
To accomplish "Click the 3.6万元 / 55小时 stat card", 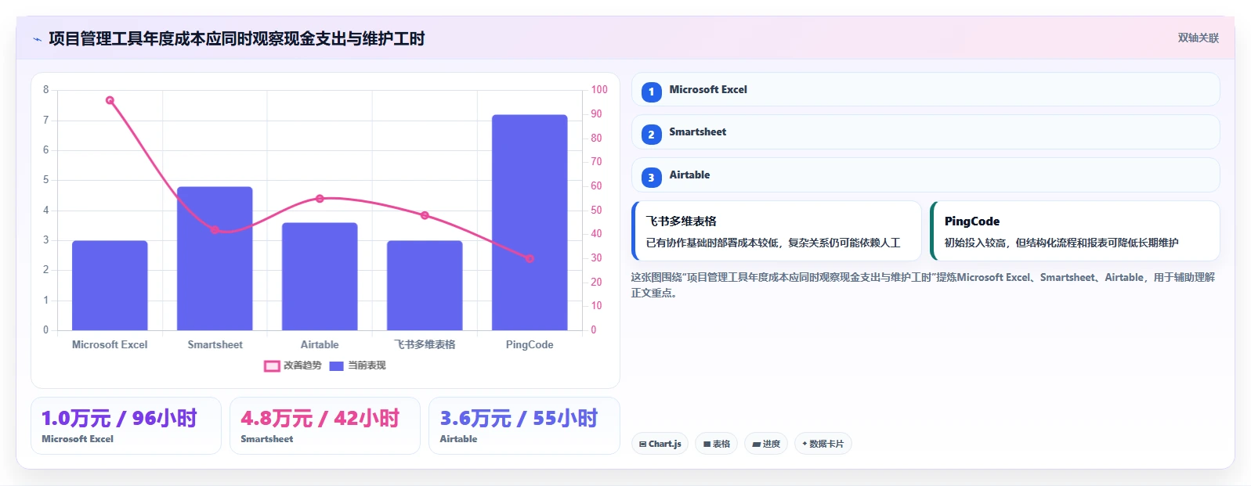I will click(x=524, y=426).
